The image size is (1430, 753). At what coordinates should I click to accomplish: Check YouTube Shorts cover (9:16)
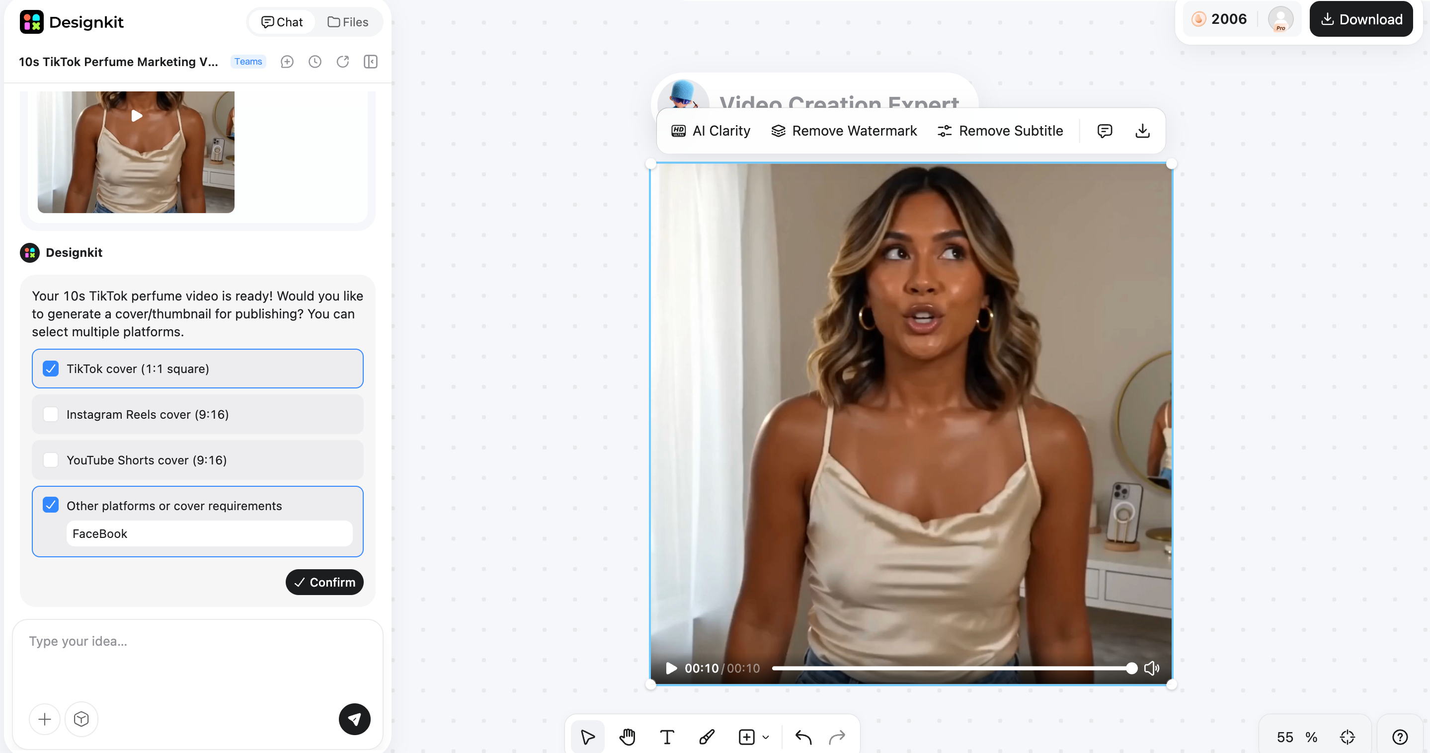51,460
